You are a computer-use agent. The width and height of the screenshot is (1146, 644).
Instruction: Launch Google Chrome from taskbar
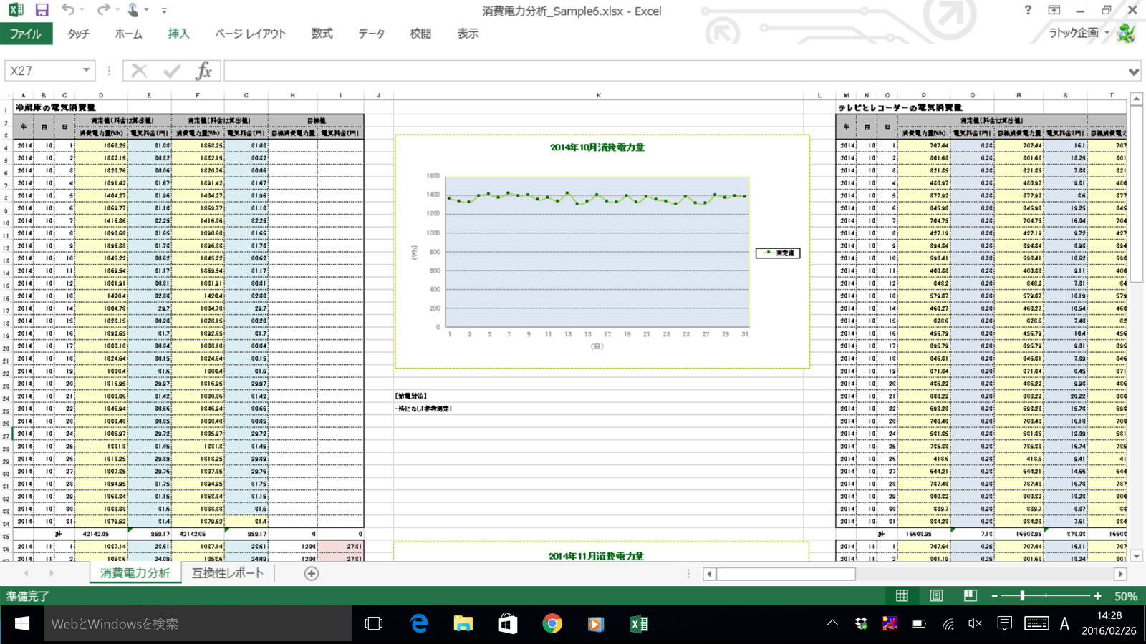552,624
